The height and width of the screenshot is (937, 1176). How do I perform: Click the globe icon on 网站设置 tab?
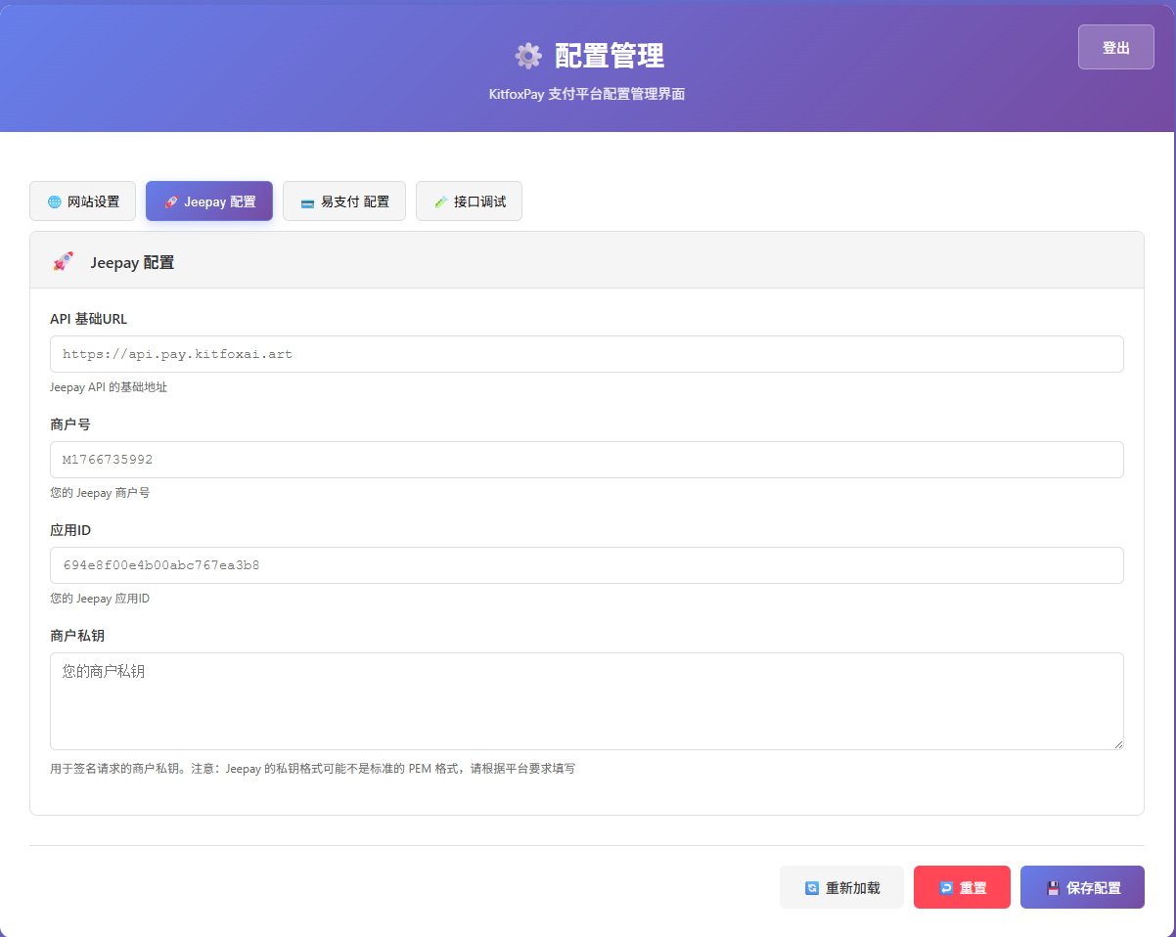click(x=54, y=202)
